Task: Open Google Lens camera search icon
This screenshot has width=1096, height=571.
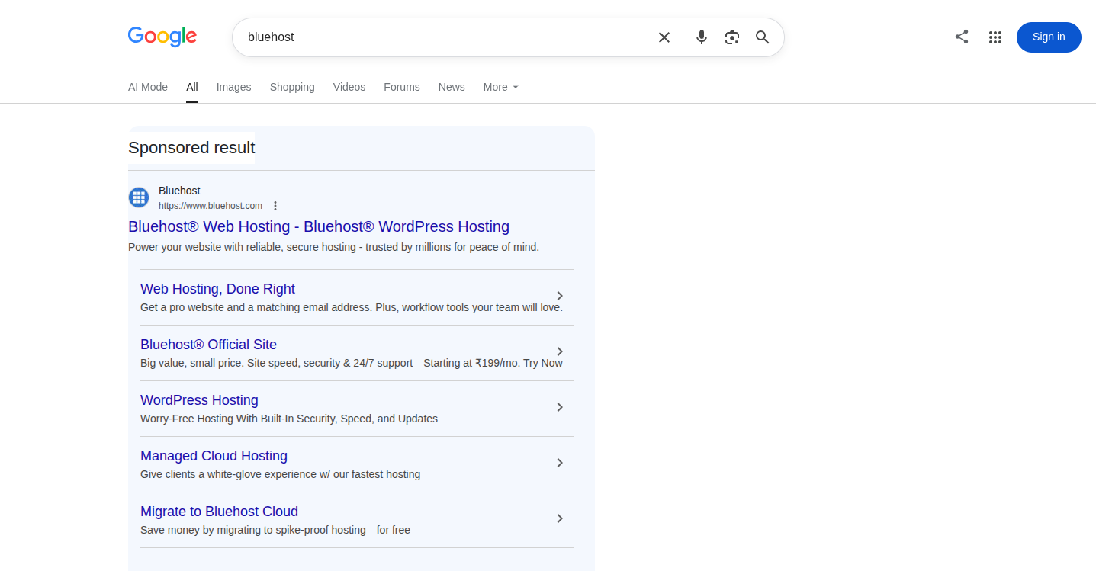Action: pyautogui.click(x=732, y=37)
